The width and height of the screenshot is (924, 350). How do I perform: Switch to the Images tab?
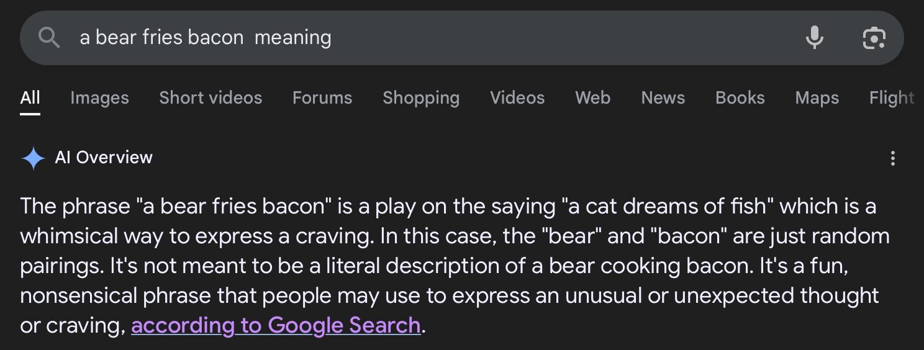point(99,98)
